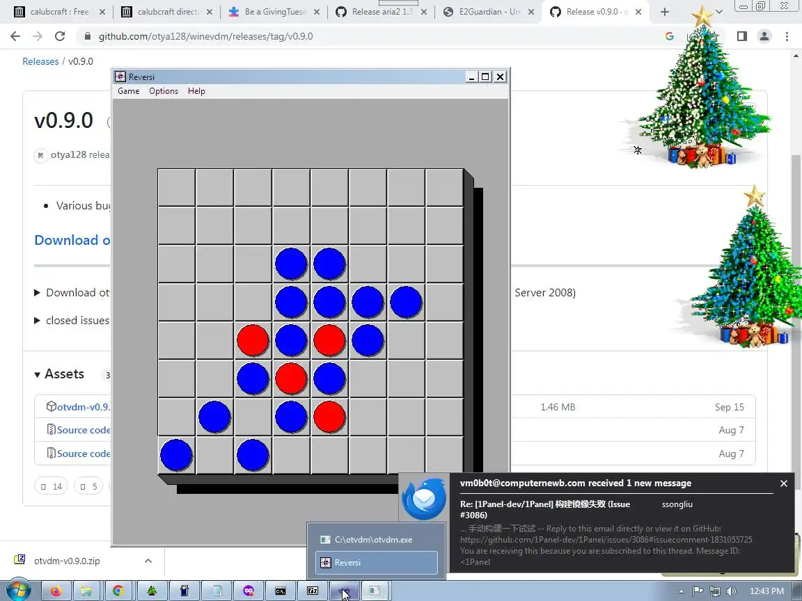Open the volume control tray icon
Screen dimensions: 802x601
[732, 591]
